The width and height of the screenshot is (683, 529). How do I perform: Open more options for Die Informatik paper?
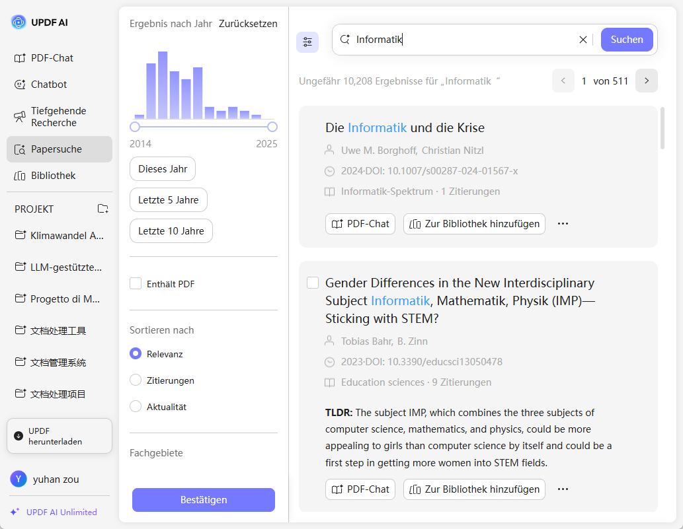pyautogui.click(x=563, y=224)
